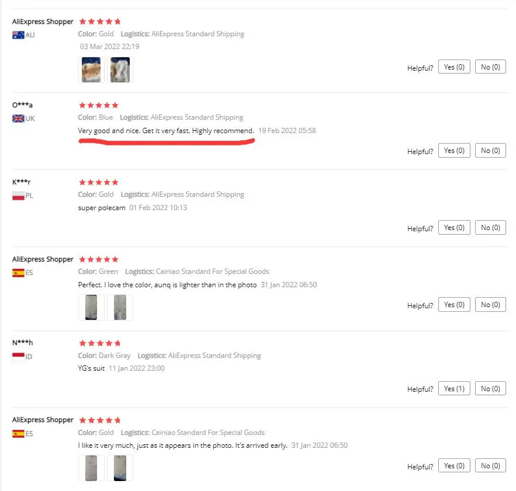Click the Spanish flag on the Green color review

[18, 273]
